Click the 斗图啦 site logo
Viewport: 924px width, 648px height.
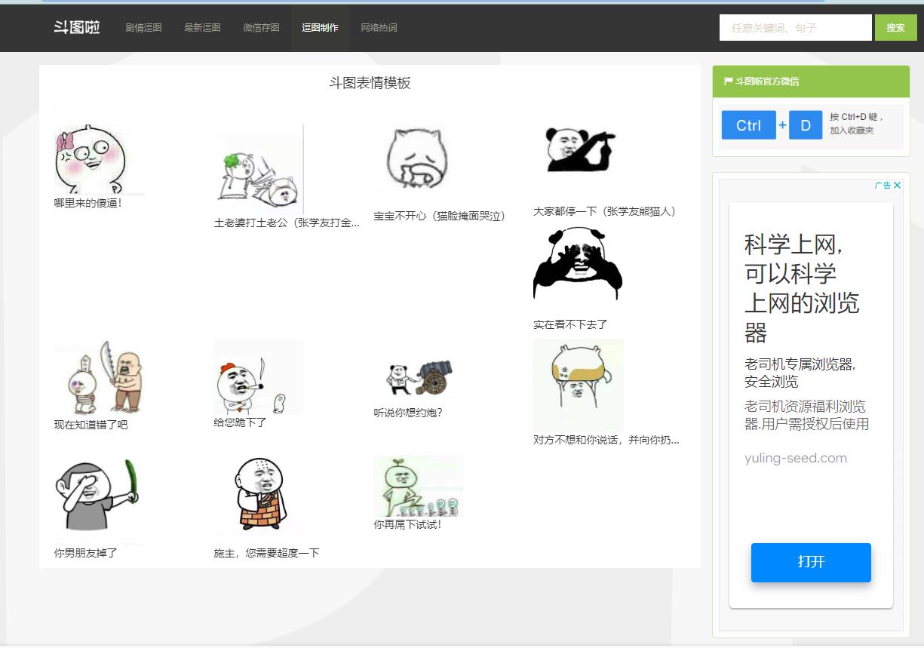[x=77, y=27]
